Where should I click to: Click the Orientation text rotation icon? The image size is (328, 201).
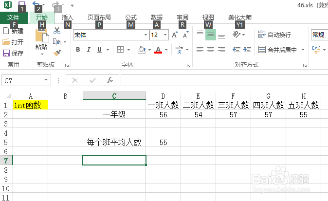click(237, 34)
